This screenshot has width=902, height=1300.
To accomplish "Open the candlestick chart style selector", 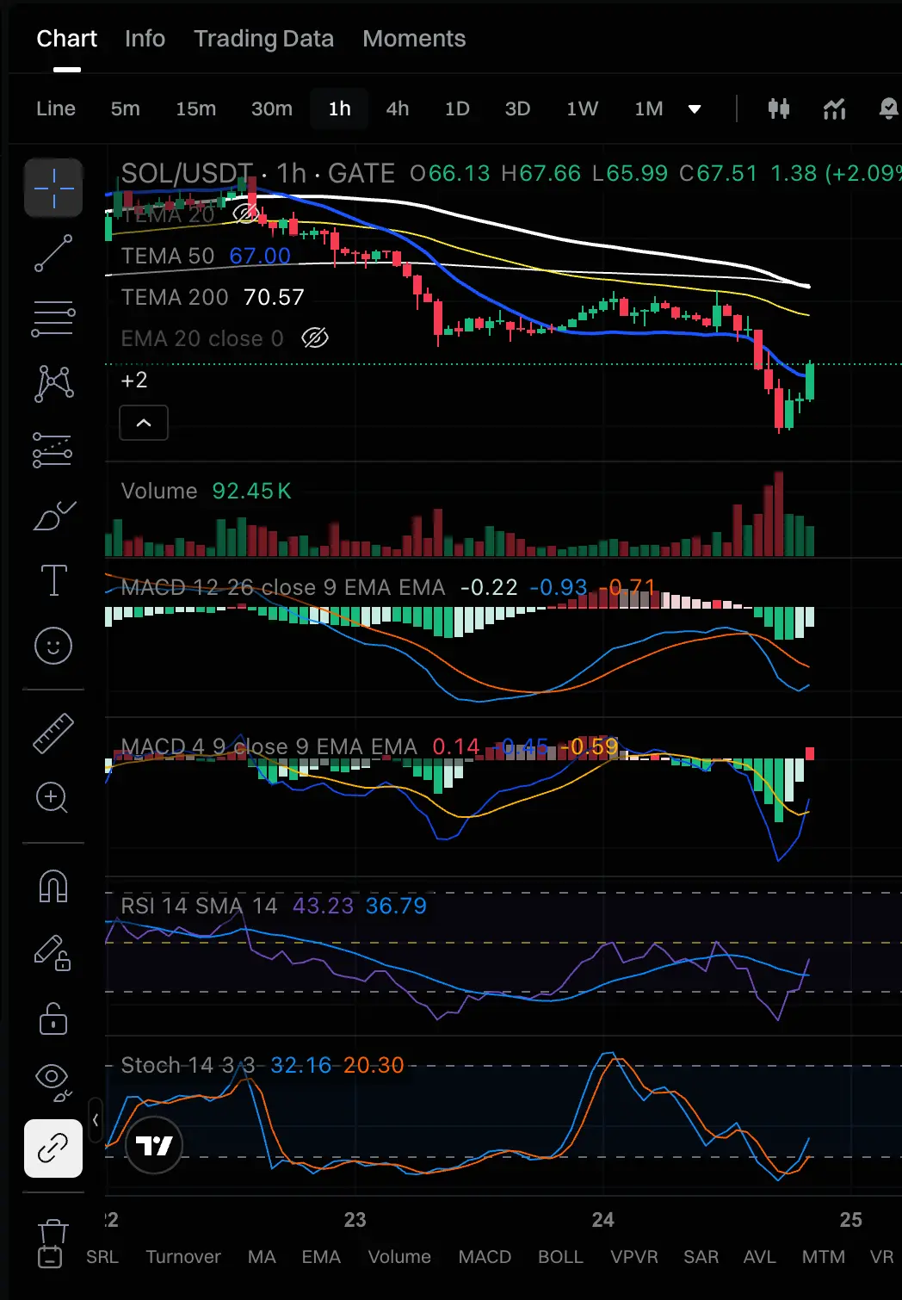I will (x=779, y=108).
